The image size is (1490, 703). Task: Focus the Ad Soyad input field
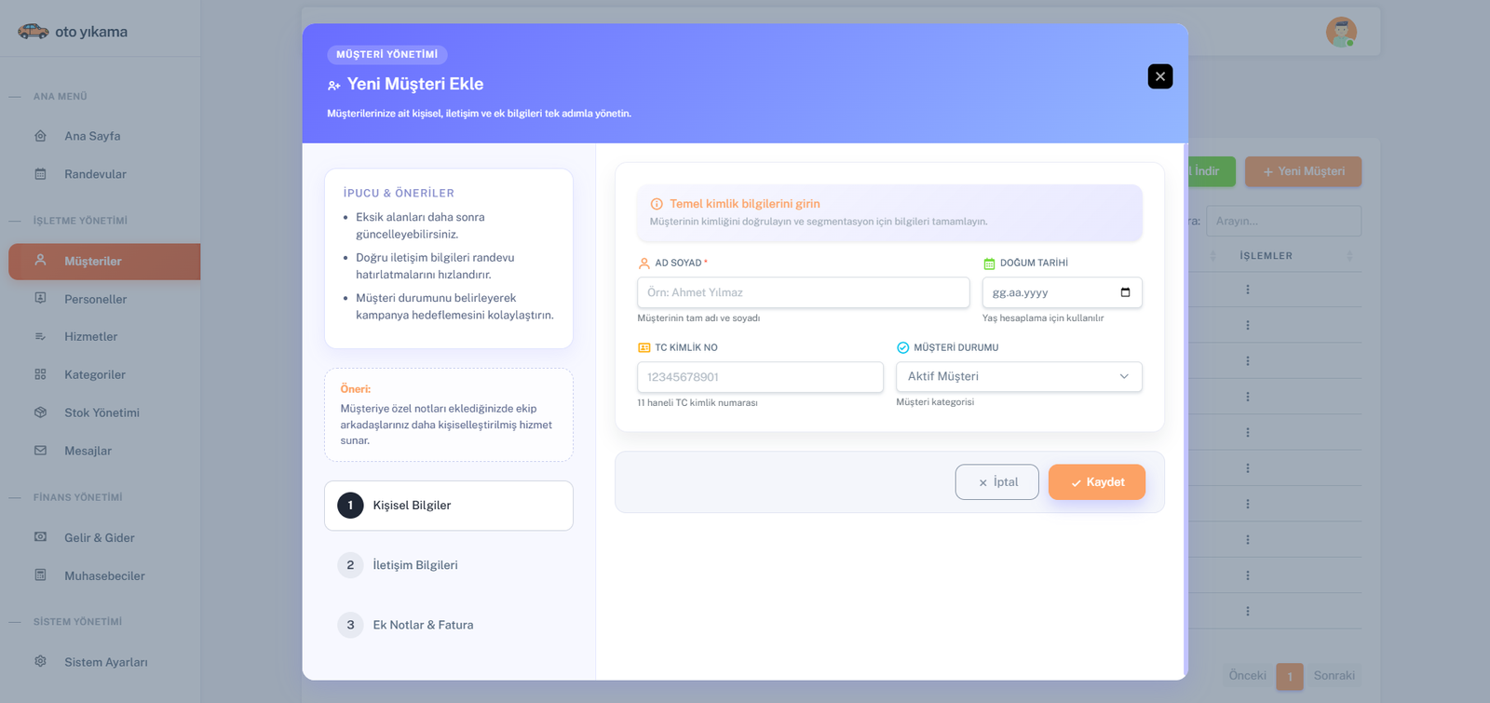point(803,292)
